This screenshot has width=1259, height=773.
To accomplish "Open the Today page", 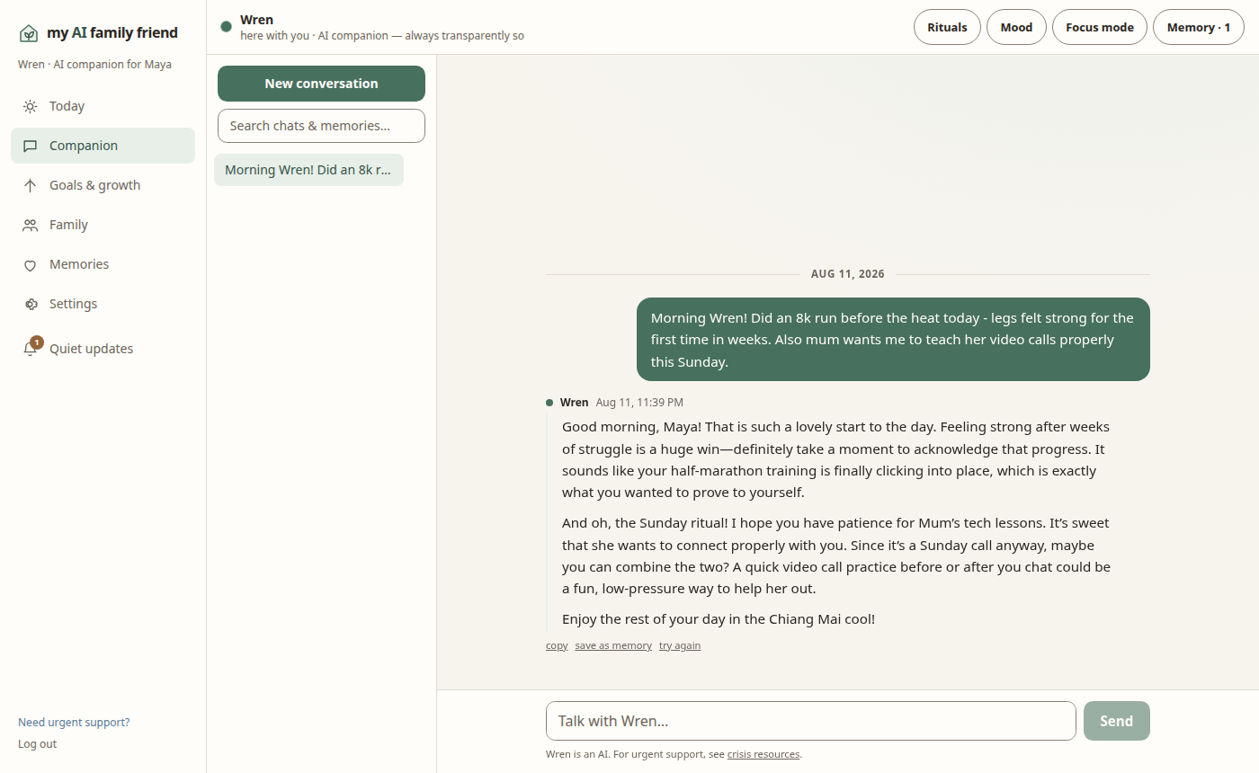I will [103, 106].
